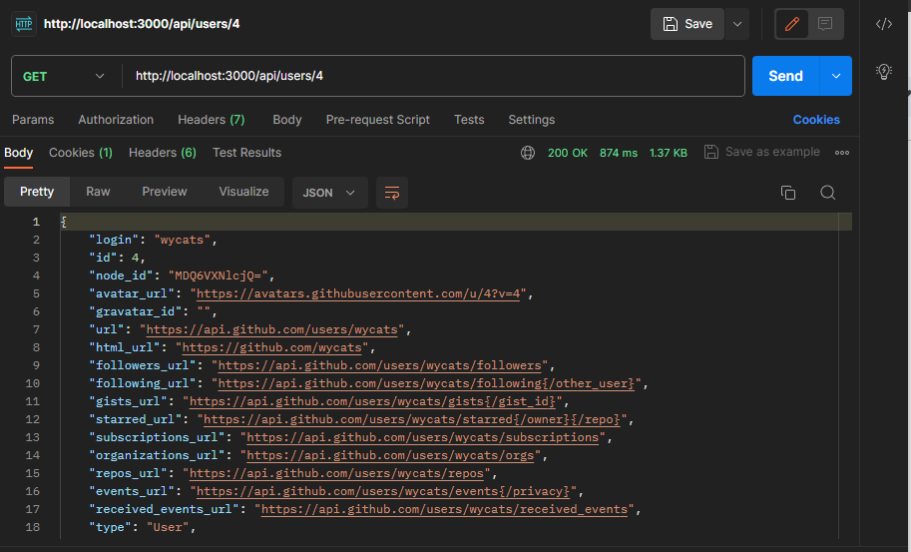This screenshot has width=911, height=552.
Task: Open the starred_url link
Action: [x=412, y=419]
